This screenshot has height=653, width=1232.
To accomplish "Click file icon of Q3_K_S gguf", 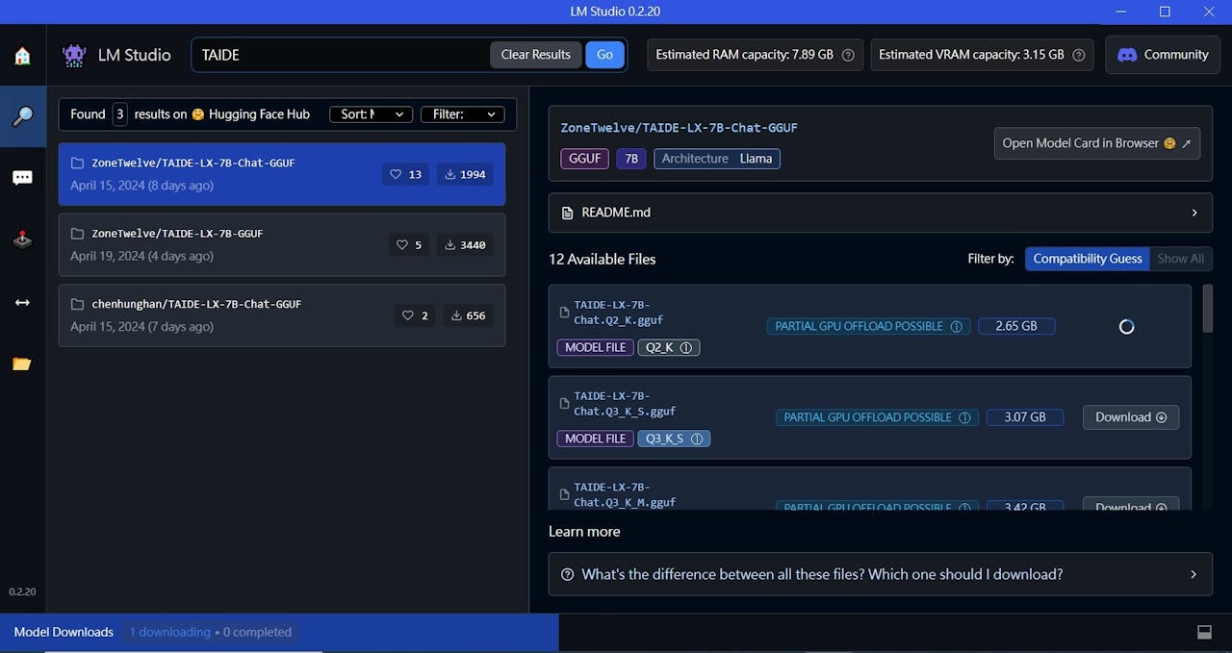I will (x=564, y=403).
